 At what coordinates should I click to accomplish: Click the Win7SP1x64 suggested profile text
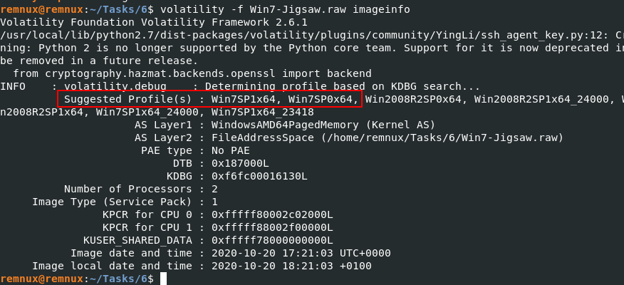point(243,99)
